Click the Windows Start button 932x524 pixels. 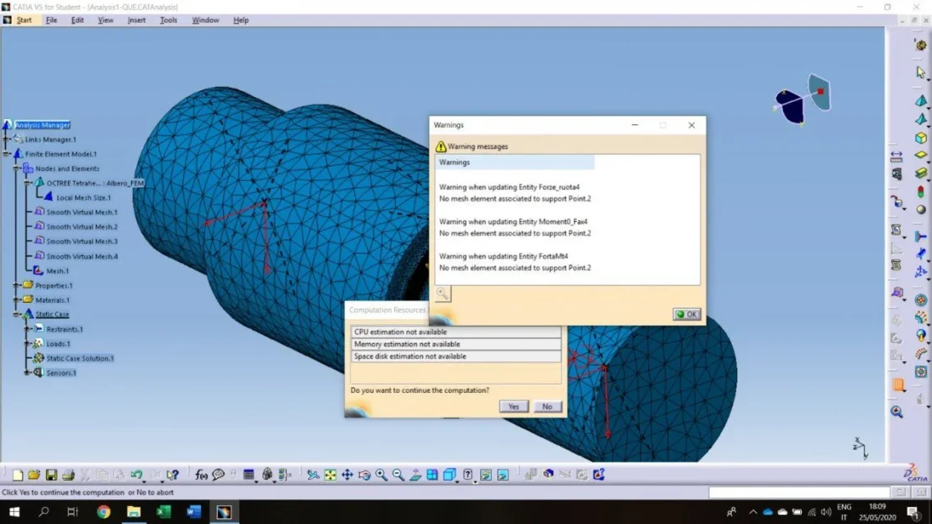click(x=14, y=512)
